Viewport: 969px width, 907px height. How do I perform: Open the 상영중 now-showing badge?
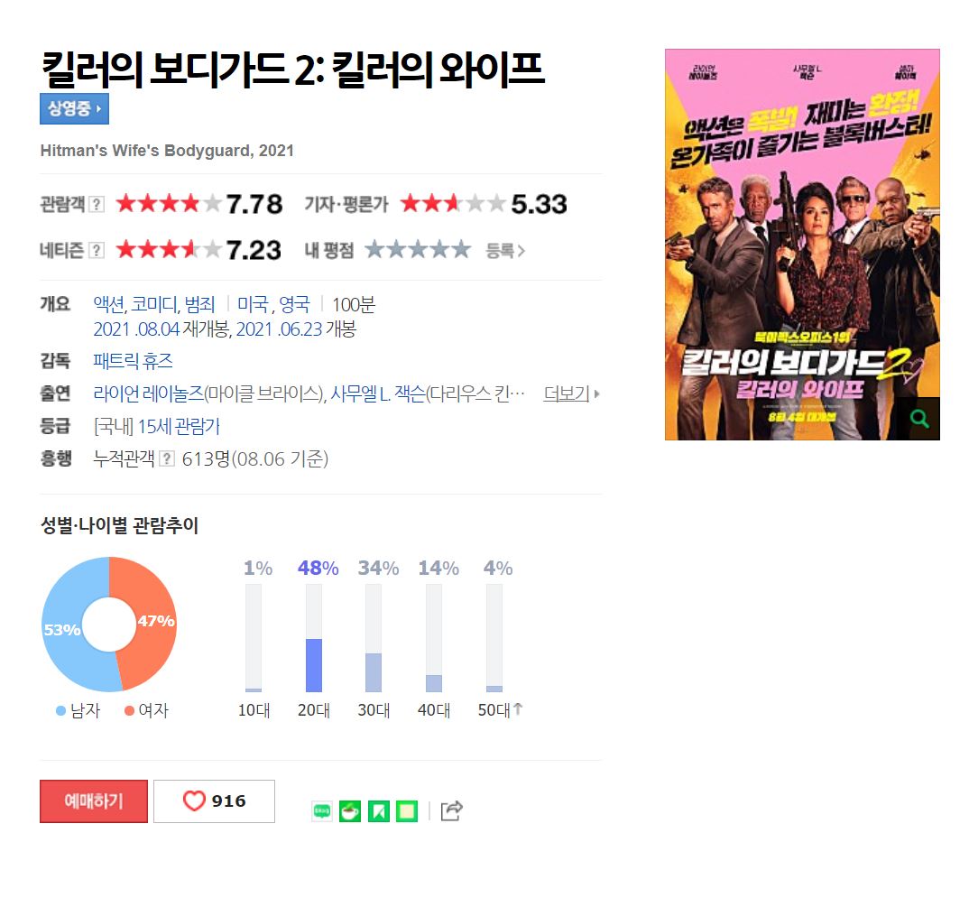(x=74, y=109)
